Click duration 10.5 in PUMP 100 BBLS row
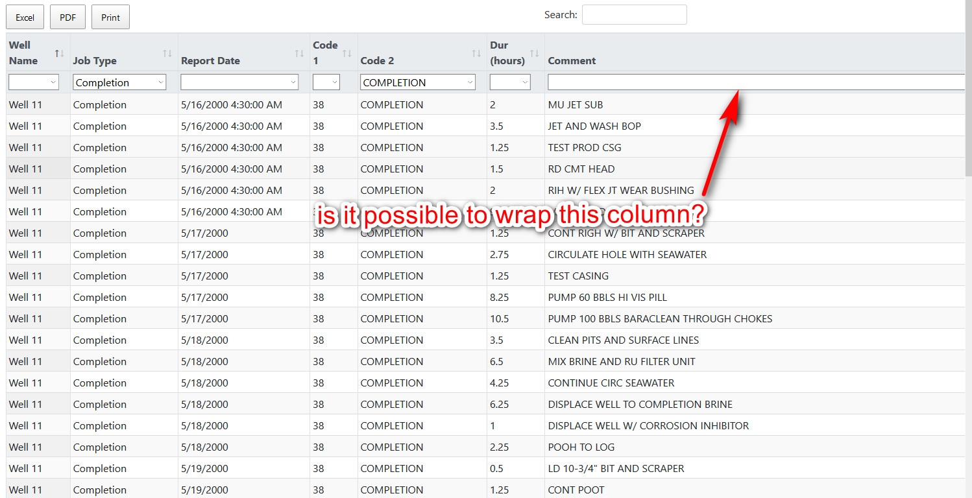This screenshot has width=972, height=498. pyautogui.click(x=500, y=318)
